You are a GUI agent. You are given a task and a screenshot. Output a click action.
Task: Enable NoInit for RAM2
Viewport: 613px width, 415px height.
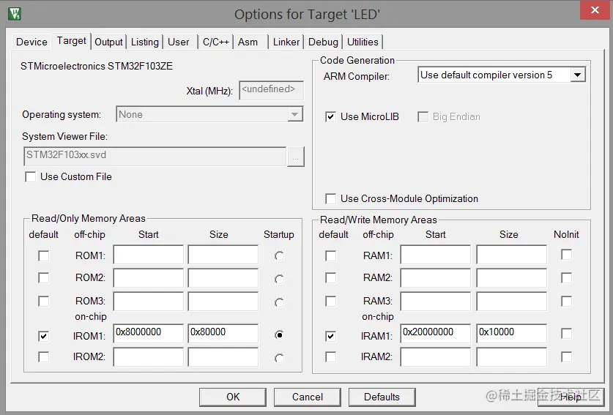coord(566,278)
